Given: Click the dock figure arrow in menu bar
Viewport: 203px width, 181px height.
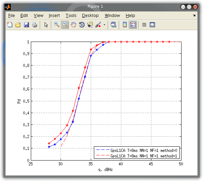Looking at the screenshot, I should click(194, 16).
